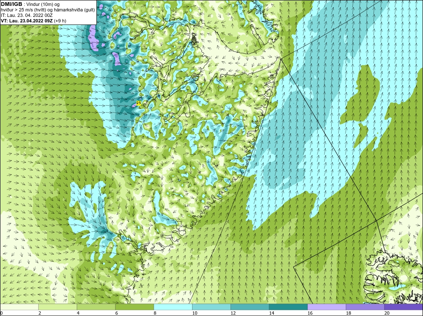This screenshot has width=423, height=316.
Task: Click the scale label 16 on legend
Action: click(310, 313)
